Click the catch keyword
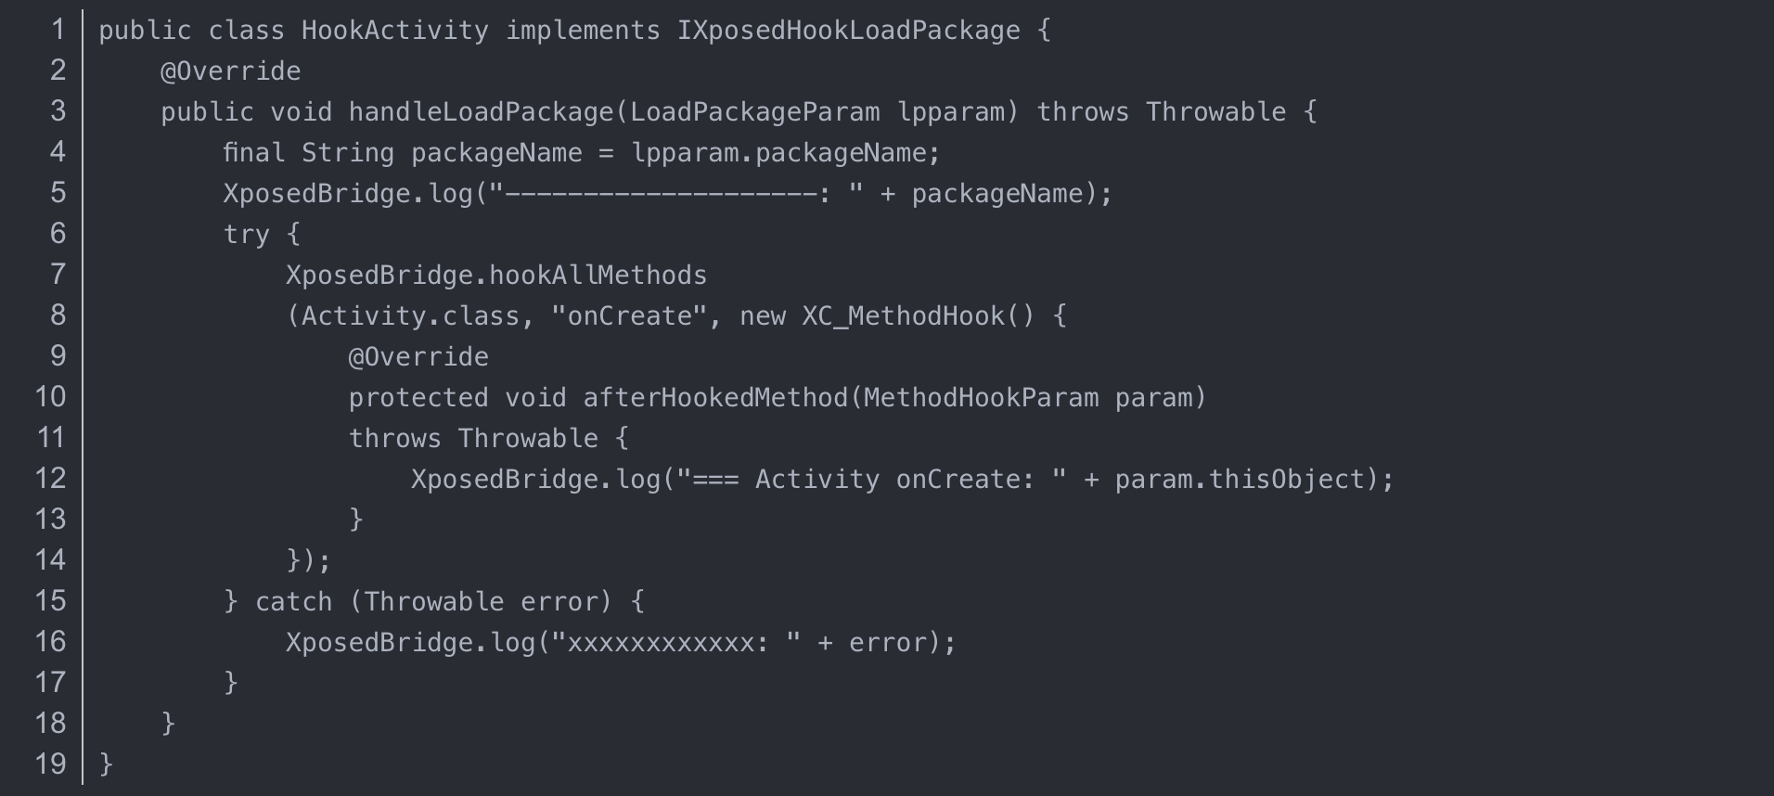The image size is (1774, 796). [293, 602]
